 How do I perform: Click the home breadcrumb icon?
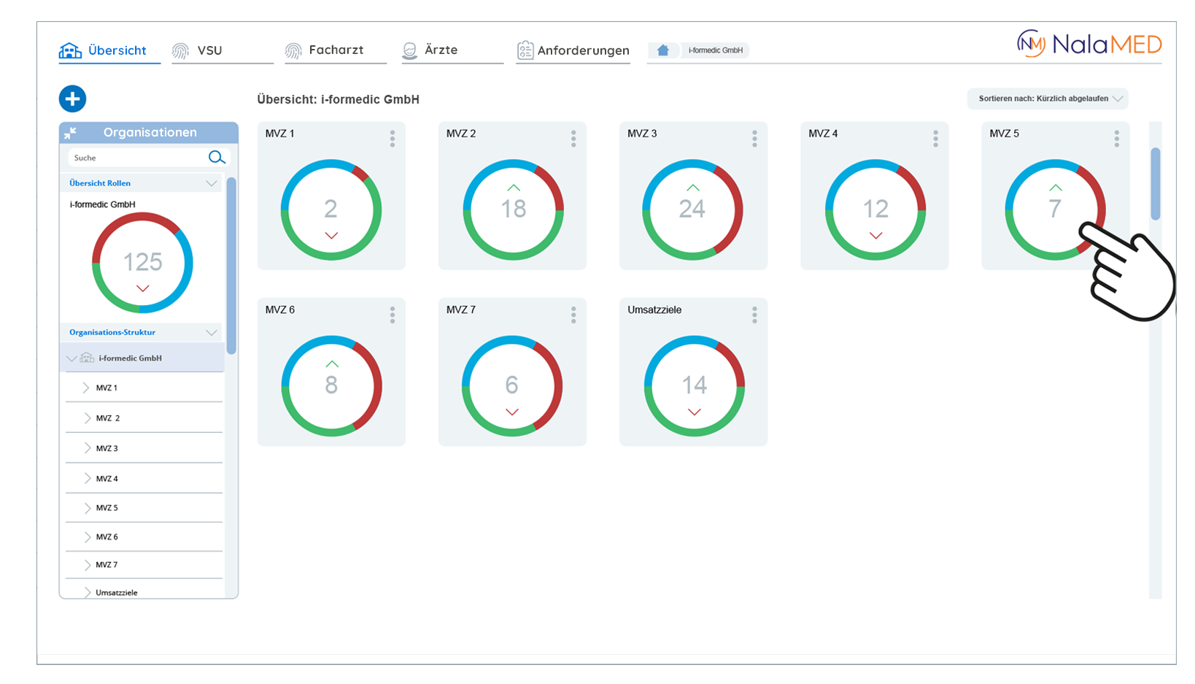coord(662,50)
